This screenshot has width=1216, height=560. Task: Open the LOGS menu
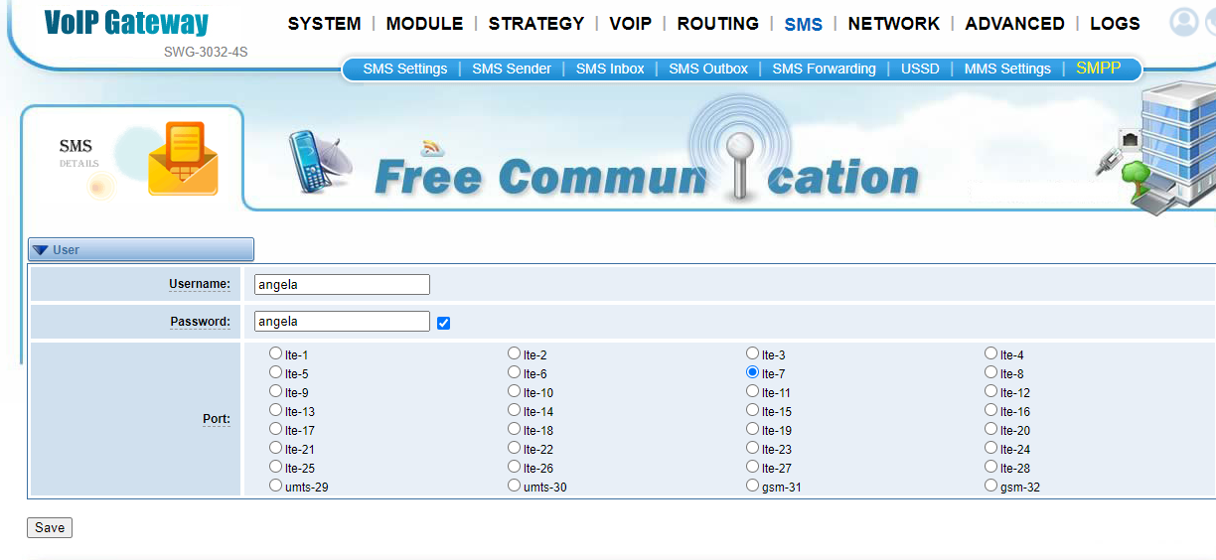coord(1115,23)
